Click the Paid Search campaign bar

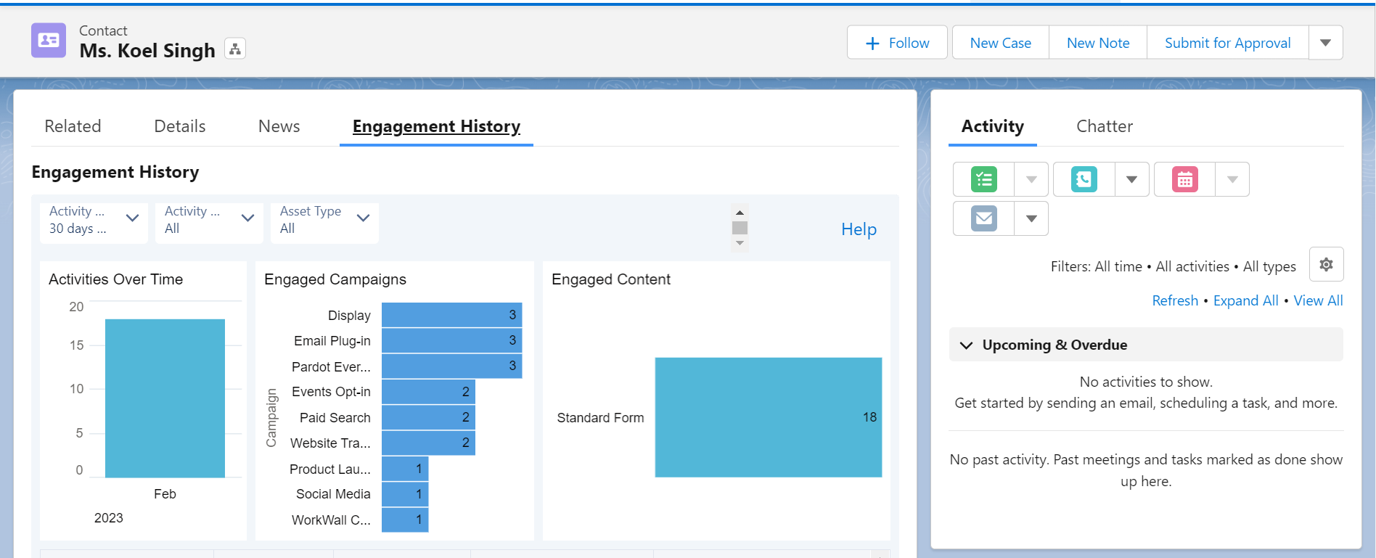(428, 417)
